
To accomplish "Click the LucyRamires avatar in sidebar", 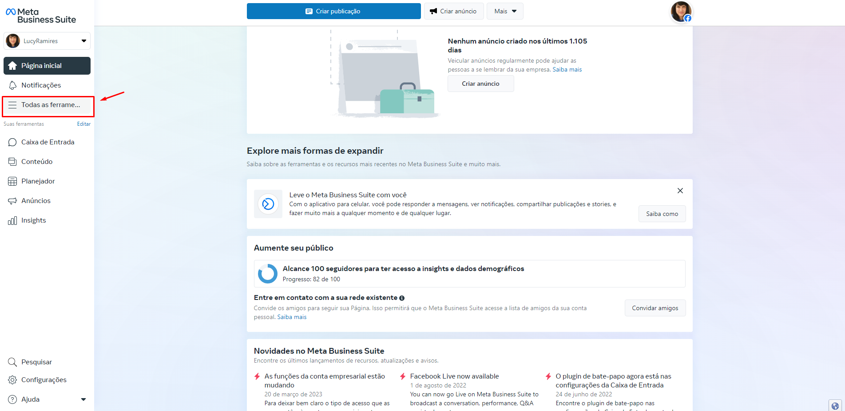I will click(13, 41).
